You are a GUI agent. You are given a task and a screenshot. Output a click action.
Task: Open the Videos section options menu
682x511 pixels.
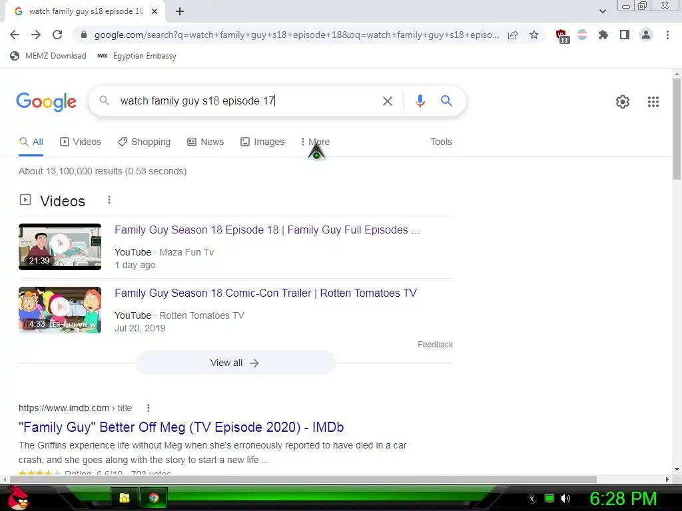coord(109,200)
